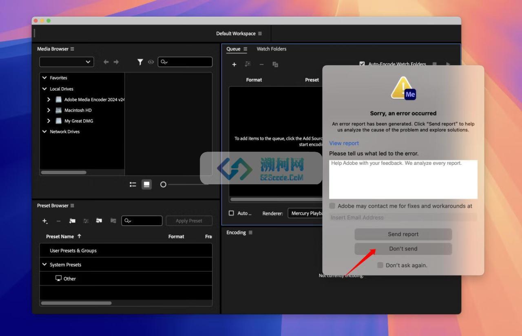The width and height of the screenshot is (522, 336).
Task: Open the Preset Browser panel menu
Action: (72, 206)
